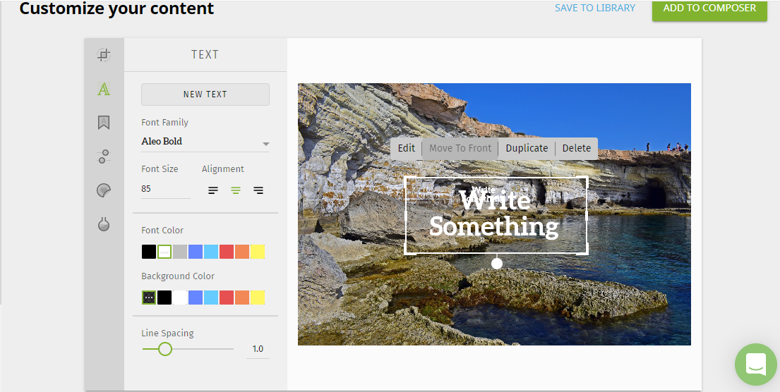Set text alignment to right
Image resolution: width=780 pixels, height=392 pixels.
click(x=258, y=190)
